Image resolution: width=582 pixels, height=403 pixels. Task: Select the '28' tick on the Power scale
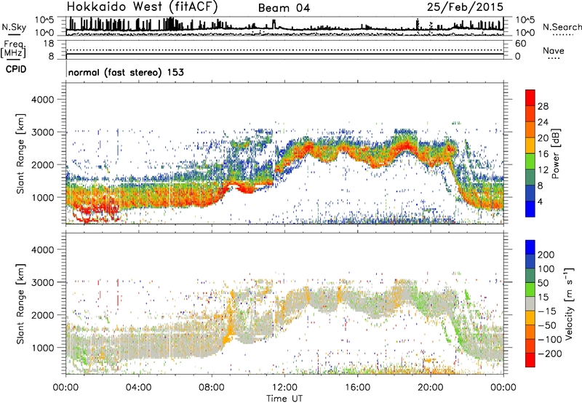point(543,106)
